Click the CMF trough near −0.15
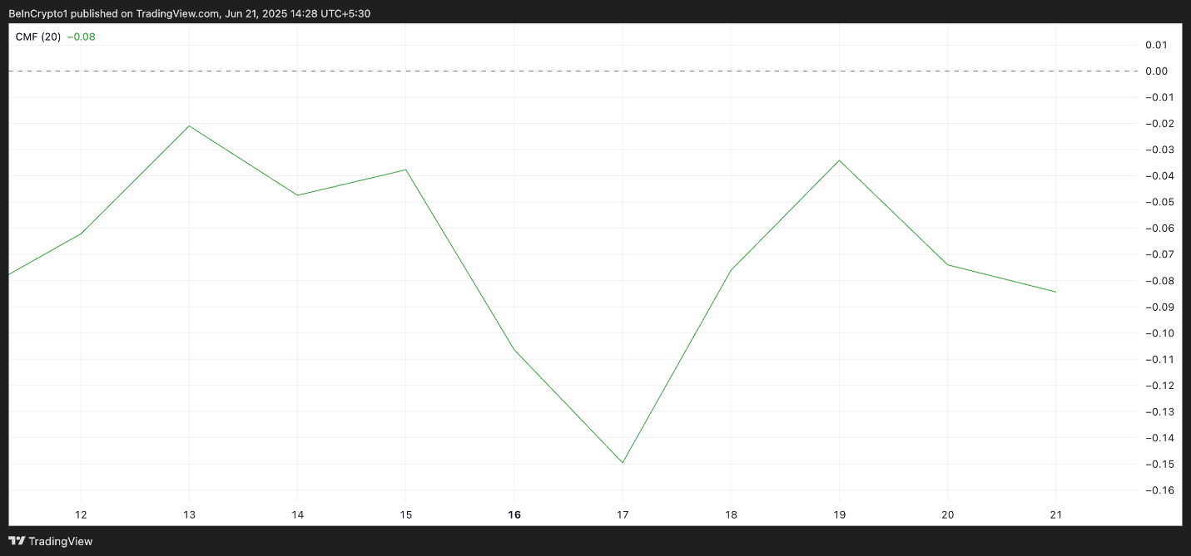 (x=623, y=460)
